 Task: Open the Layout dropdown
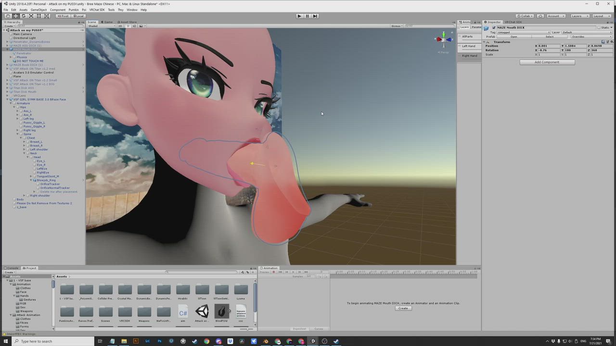[601, 16]
